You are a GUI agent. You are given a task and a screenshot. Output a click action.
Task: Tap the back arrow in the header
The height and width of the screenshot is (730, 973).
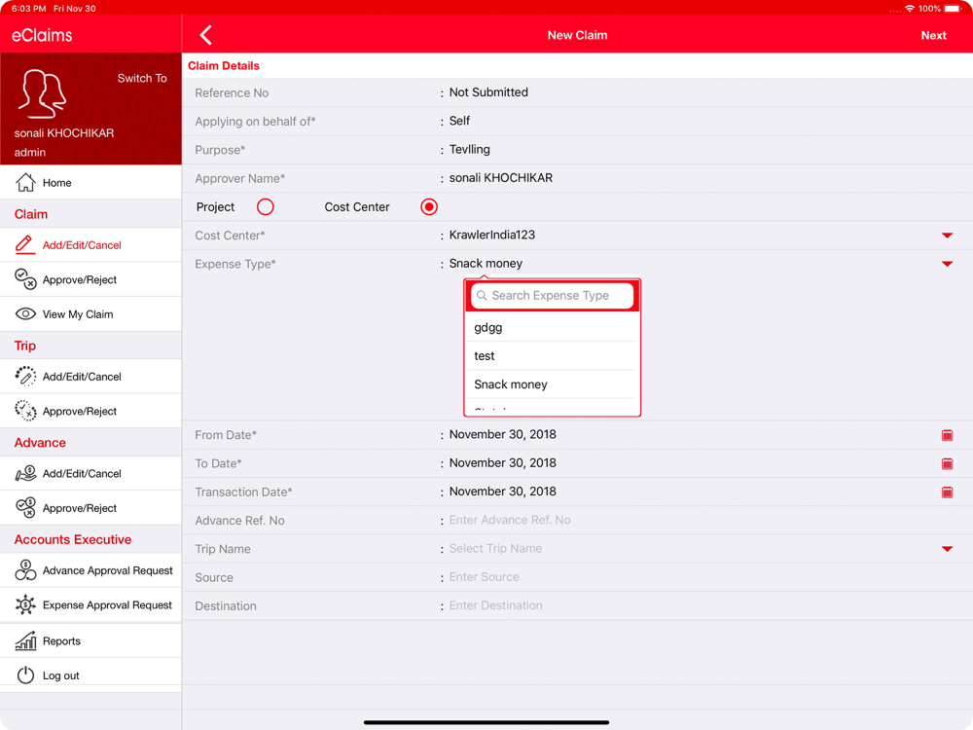(x=206, y=35)
